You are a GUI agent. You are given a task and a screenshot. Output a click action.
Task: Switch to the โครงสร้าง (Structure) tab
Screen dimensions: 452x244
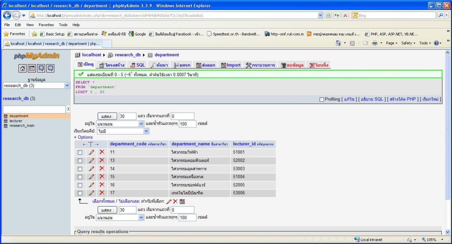pyautogui.click(x=112, y=65)
